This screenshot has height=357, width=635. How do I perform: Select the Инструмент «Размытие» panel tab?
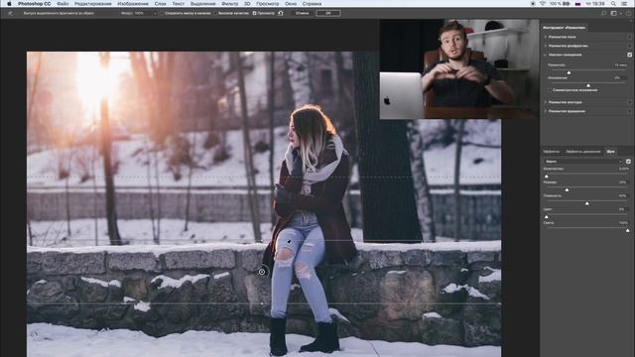click(x=565, y=28)
